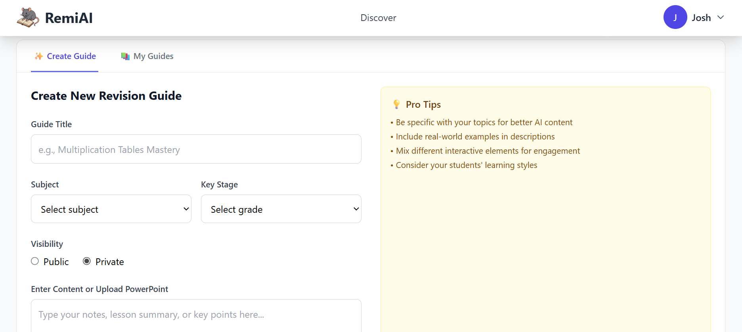Click the sparkle icon beside Create Guide
742x332 pixels.
point(39,56)
